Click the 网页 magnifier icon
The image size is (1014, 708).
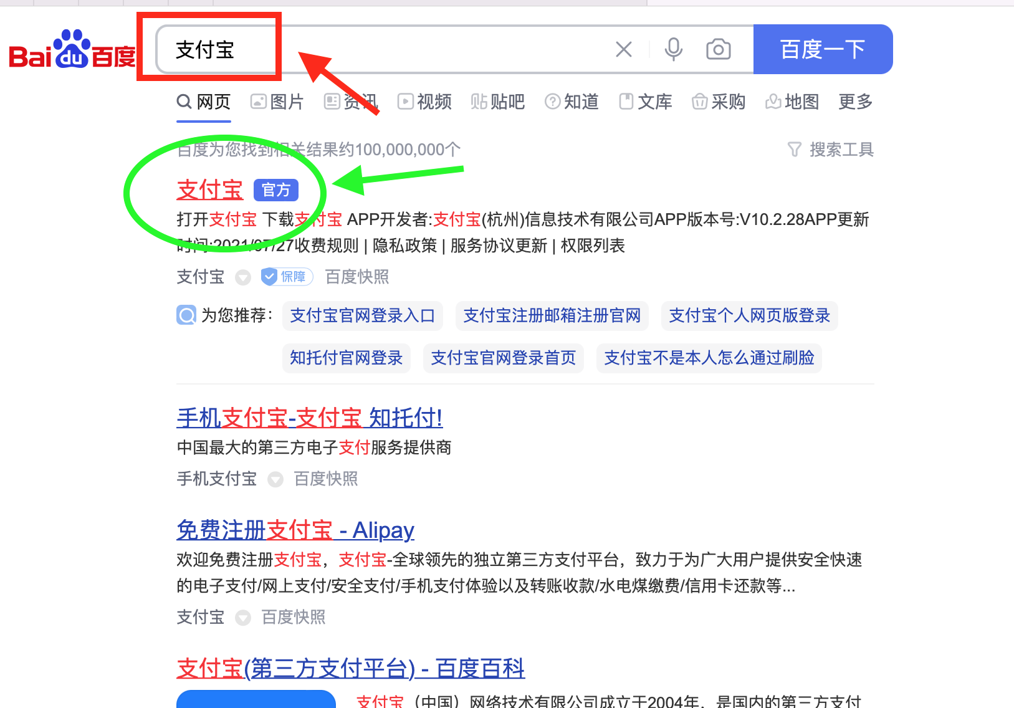tap(184, 102)
